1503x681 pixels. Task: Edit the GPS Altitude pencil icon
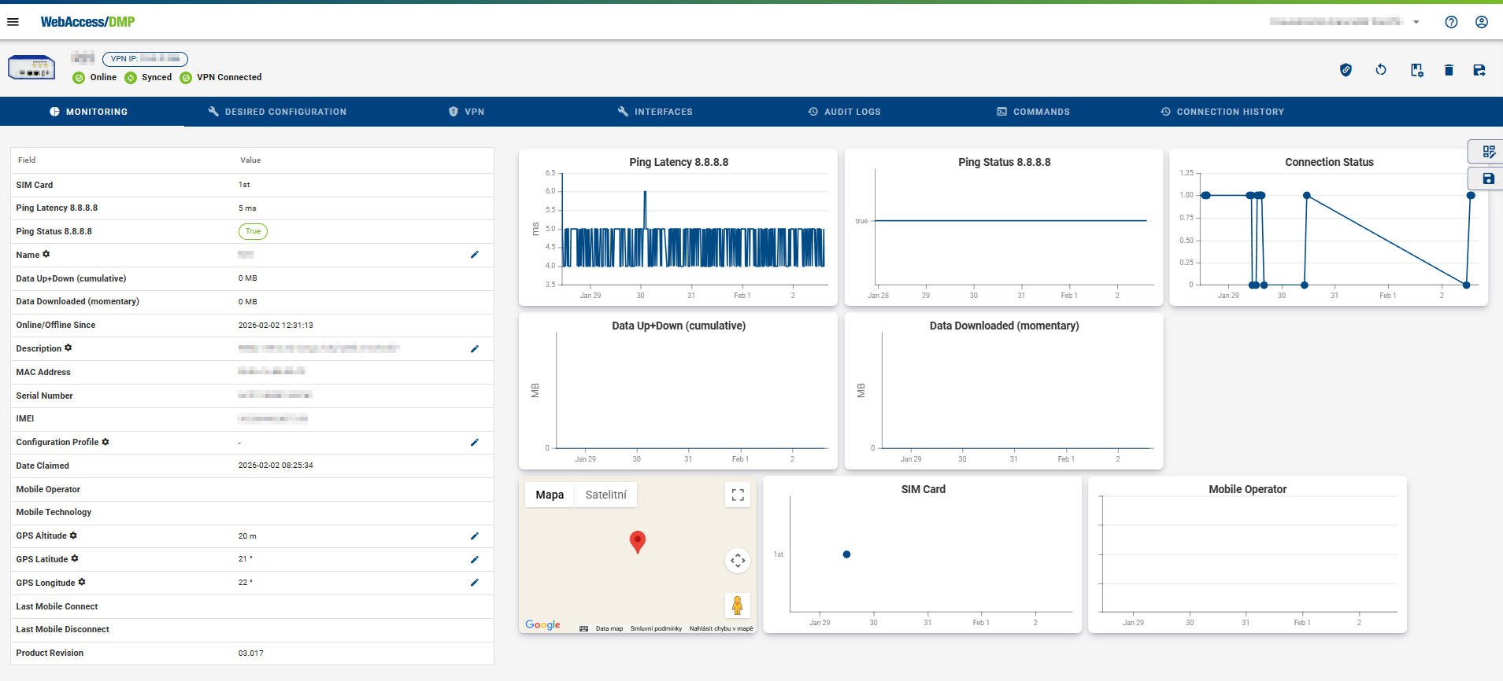pos(475,536)
